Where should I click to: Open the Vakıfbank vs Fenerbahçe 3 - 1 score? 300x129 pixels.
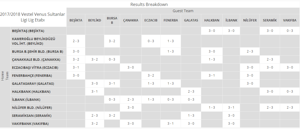[170, 124]
